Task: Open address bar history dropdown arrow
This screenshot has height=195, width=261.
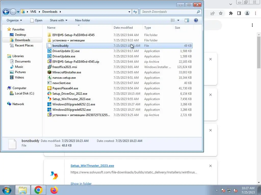Action: pos(129,12)
